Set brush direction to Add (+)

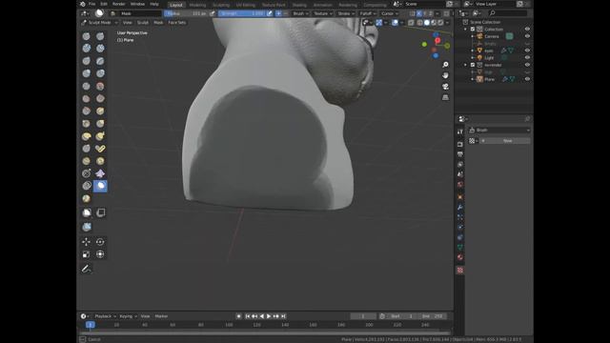coord(278,13)
